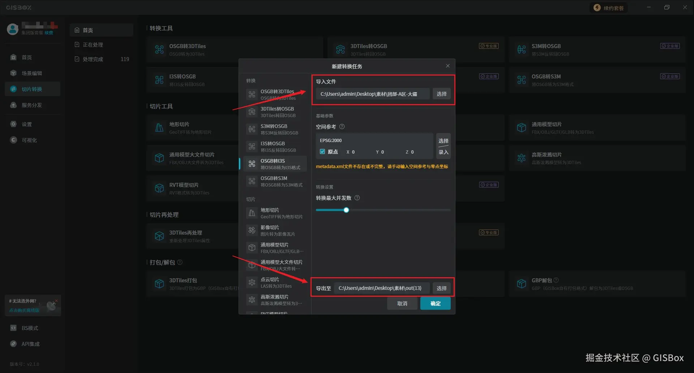Click the 3DTiles转OSGB card icon in background
The width and height of the screenshot is (694, 373).
(340, 50)
